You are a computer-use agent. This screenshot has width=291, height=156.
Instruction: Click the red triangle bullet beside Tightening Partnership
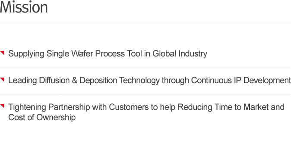[x=2, y=106]
